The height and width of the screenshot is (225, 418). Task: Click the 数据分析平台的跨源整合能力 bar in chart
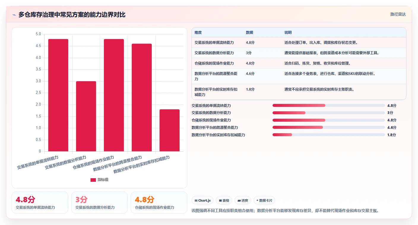[x=142, y=97]
